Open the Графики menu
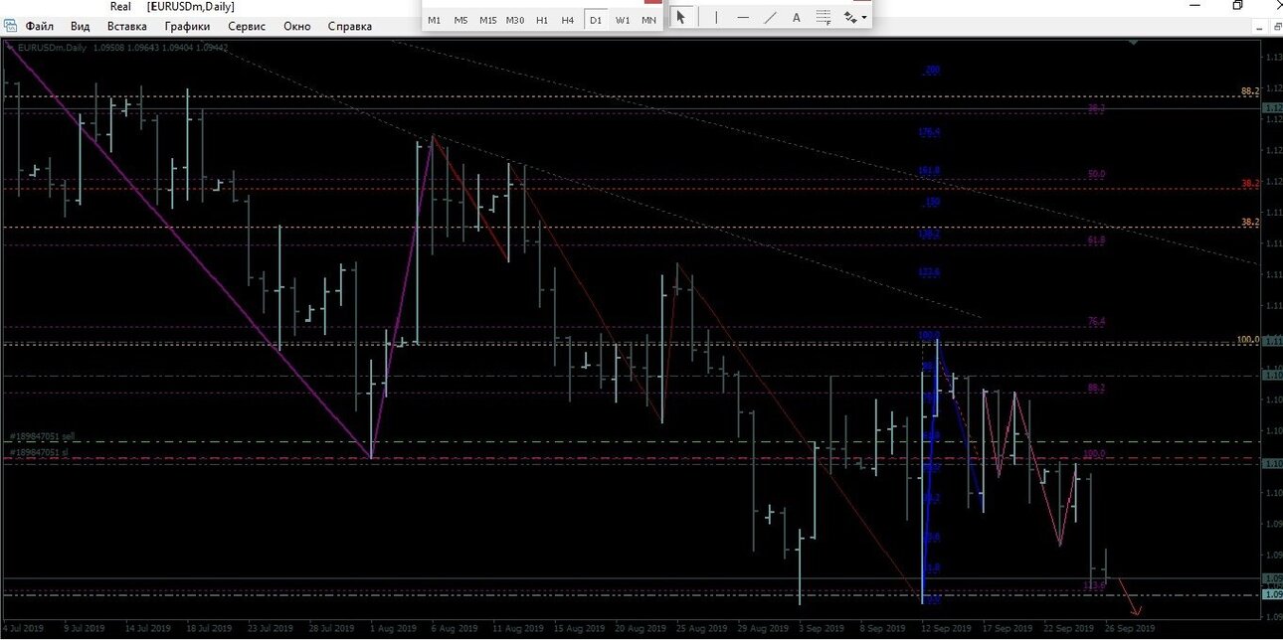This screenshot has height=640, width=1283. pyautogui.click(x=187, y=26)
